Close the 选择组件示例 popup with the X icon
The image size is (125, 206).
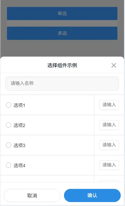point(114,65)
